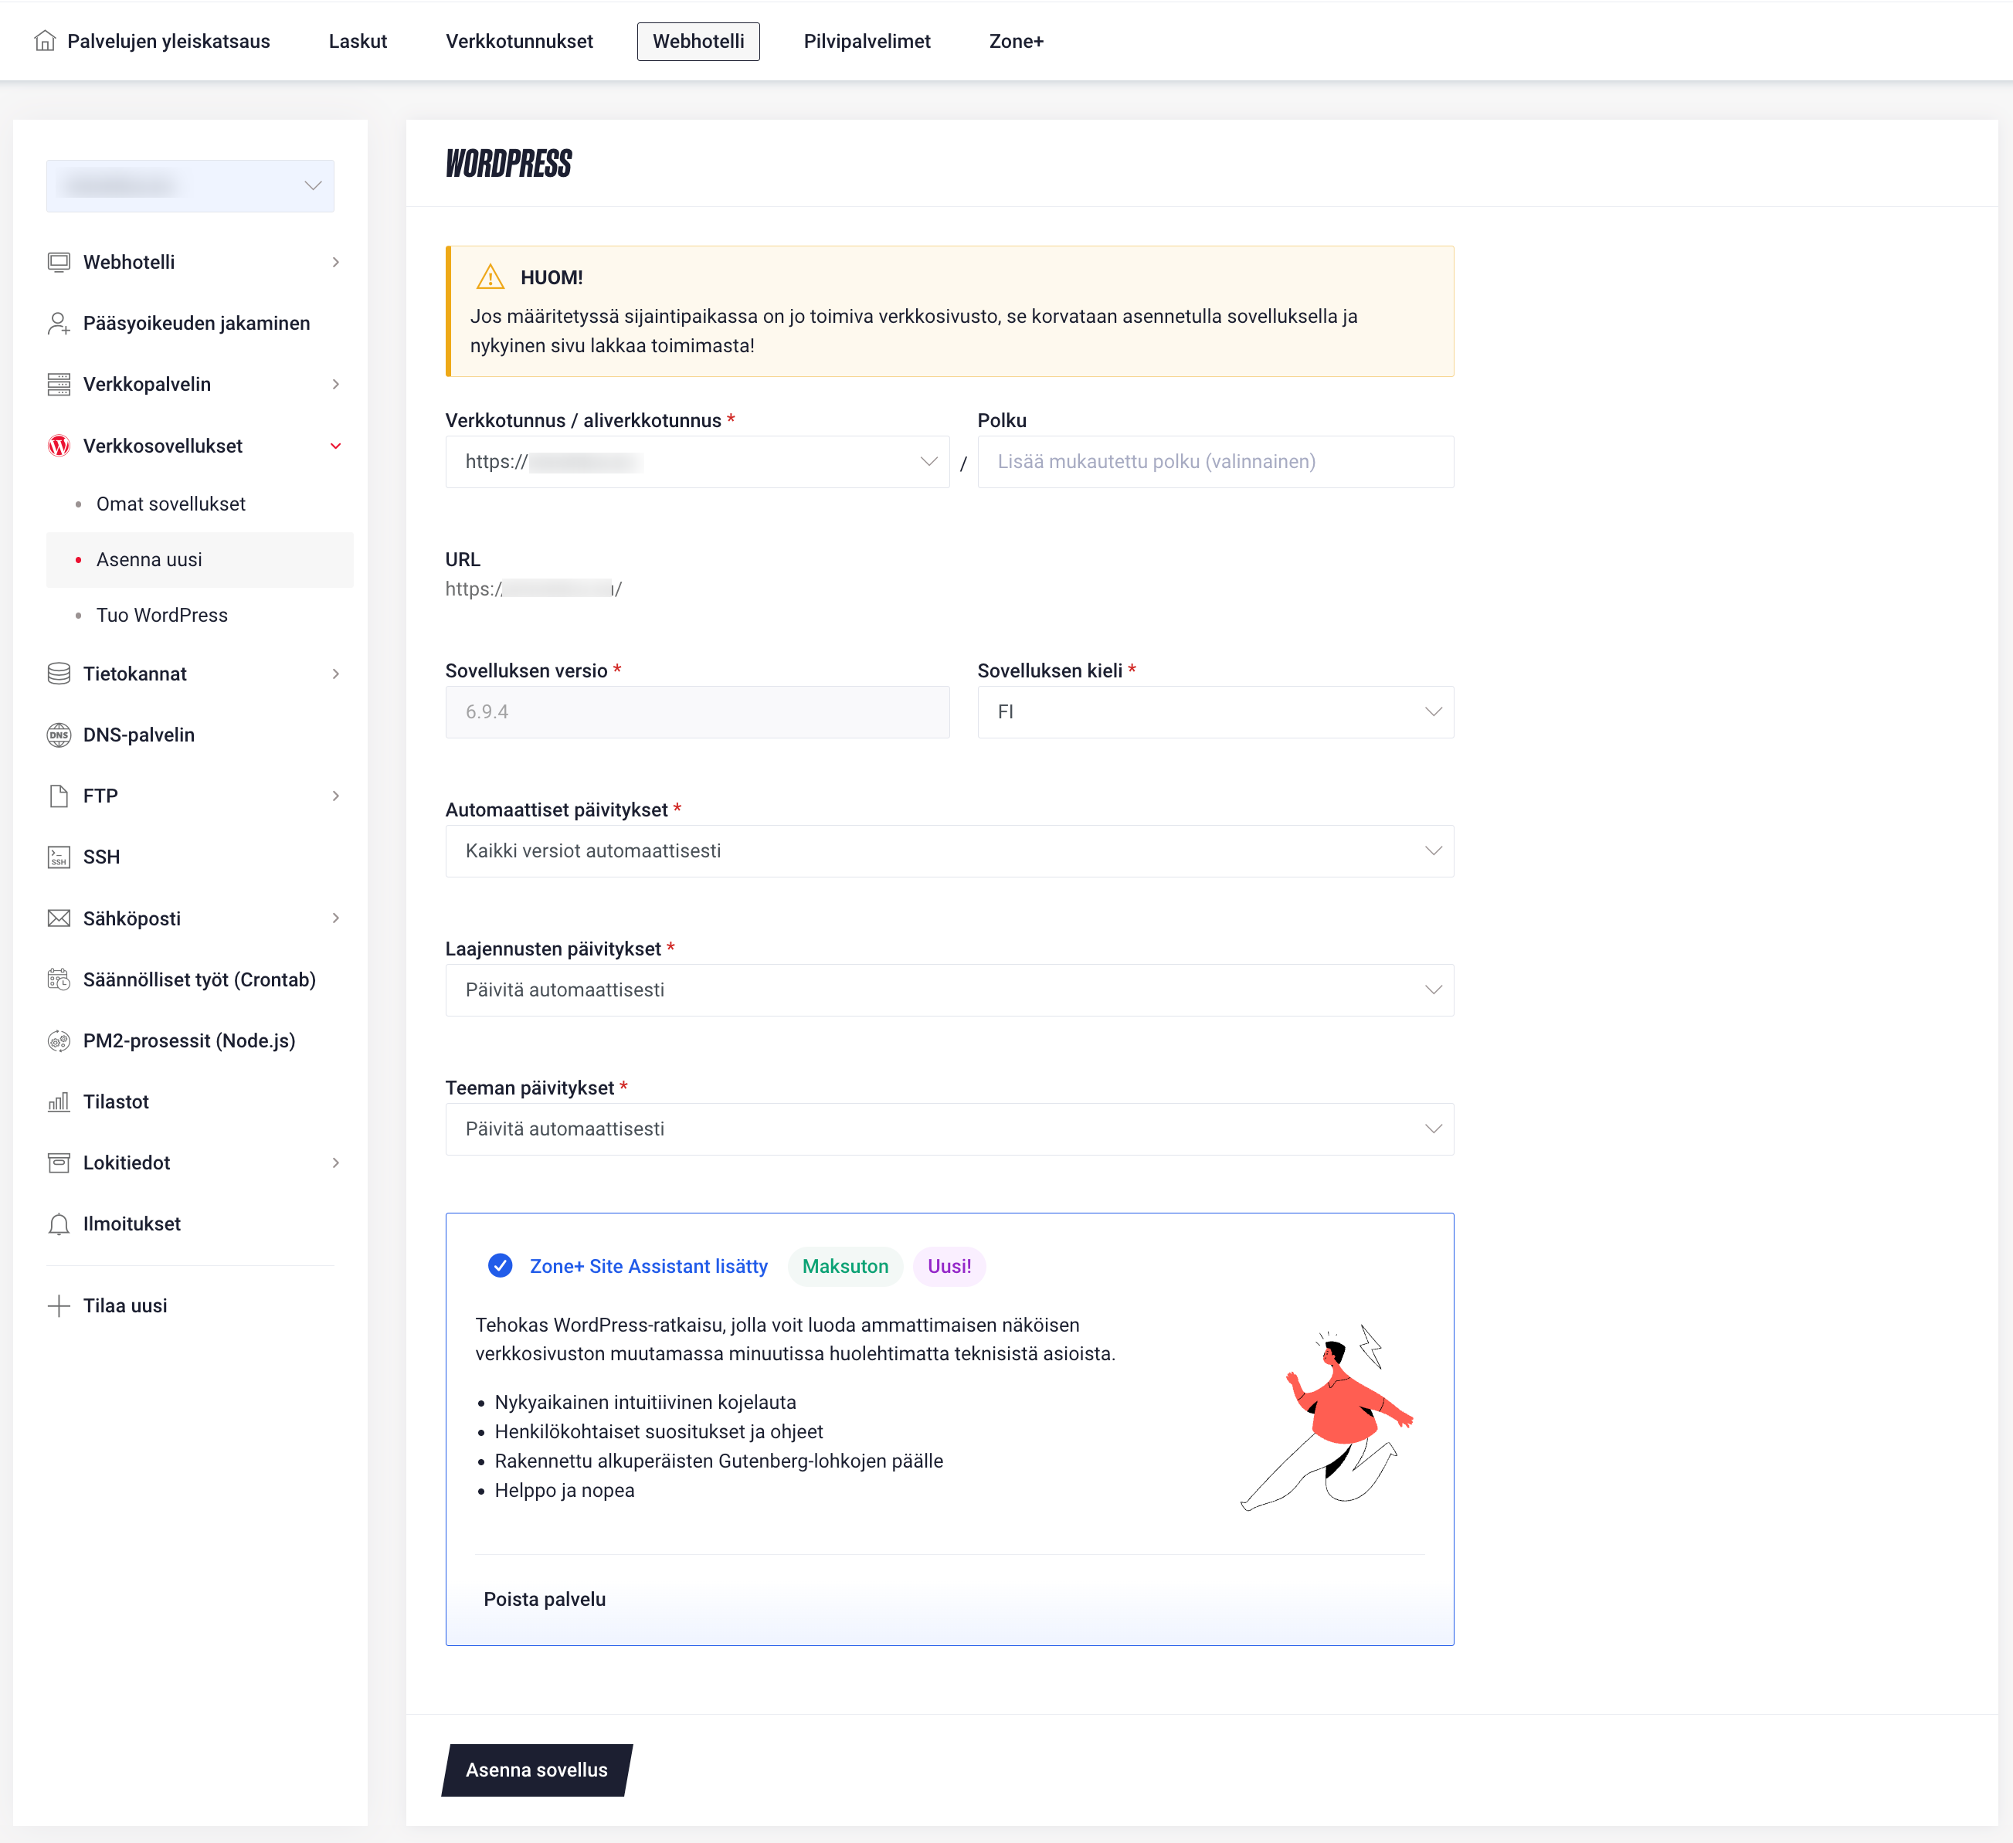Click the SSH terminal icon
Viewport: 2013px width, 1843px height.
tap(59, 857)
